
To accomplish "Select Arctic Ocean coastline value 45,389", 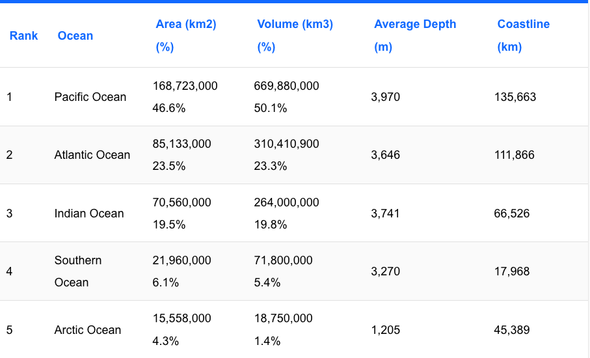I will pyautogui.click(x=512, y=330).
